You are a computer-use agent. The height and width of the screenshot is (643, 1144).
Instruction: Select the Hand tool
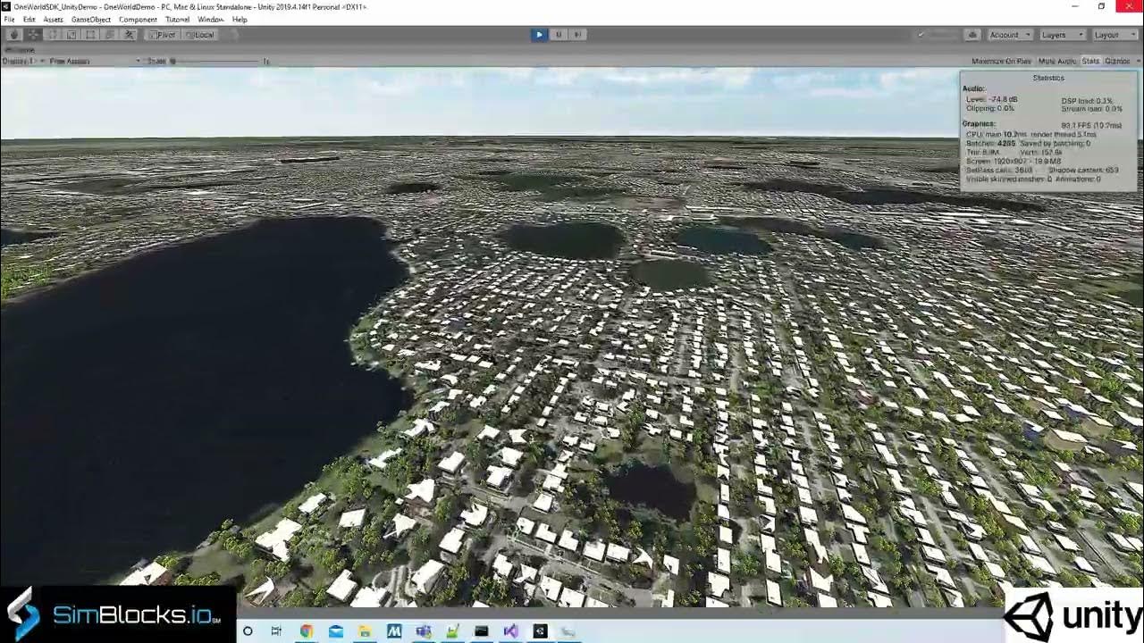[14, 35]
